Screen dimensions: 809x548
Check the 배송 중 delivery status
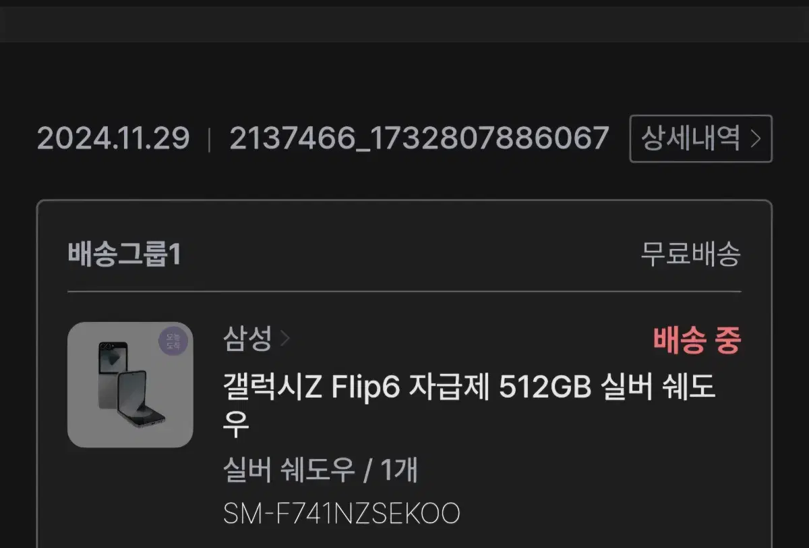[697, 340]
